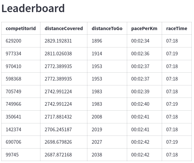Viewport: 194px width, 163px height.
Task: Click race time 07:18 in row 142374
Action: click(x=172, y=130)
